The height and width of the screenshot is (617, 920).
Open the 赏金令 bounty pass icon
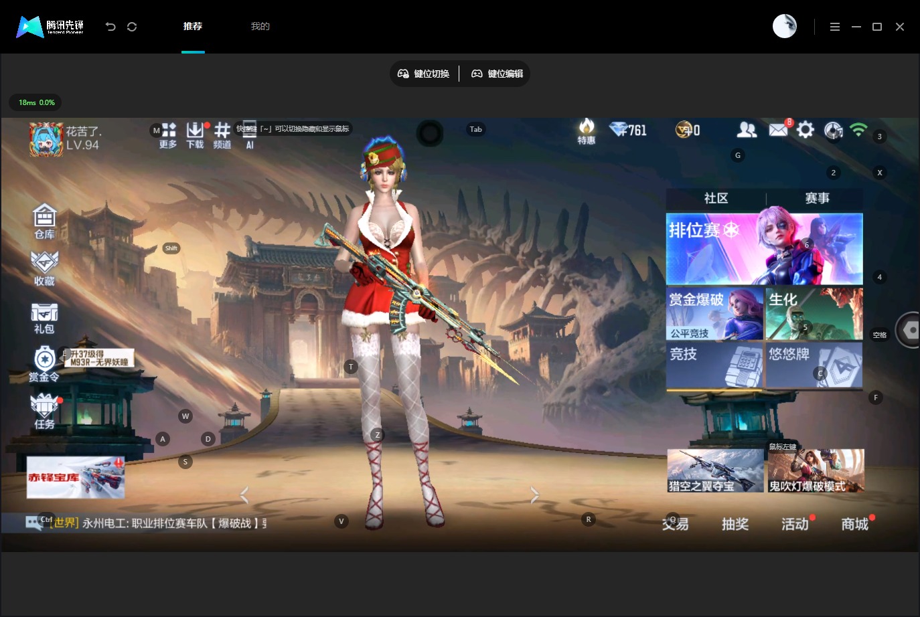coord(44,364)
